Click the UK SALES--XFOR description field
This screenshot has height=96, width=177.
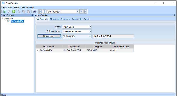[x=113, y=36]
